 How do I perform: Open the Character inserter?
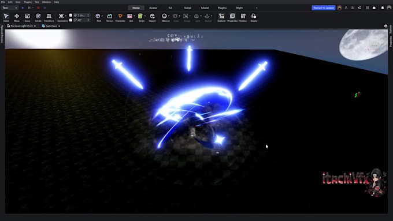point(120,17)
